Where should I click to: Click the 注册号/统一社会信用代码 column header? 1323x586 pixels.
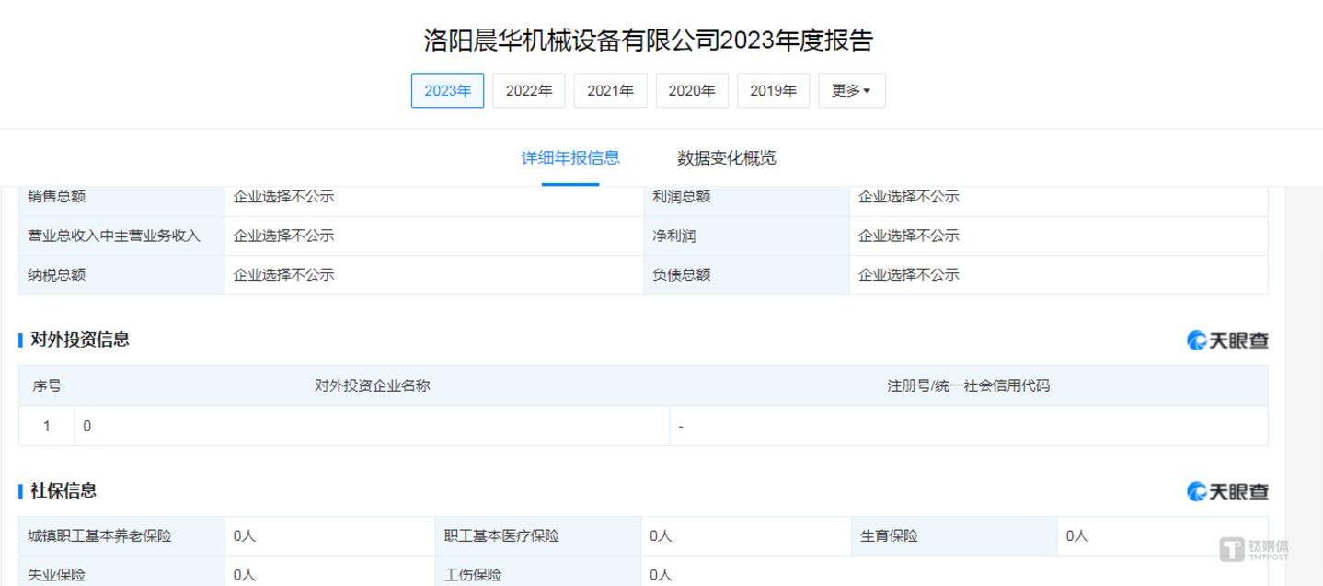968,386
